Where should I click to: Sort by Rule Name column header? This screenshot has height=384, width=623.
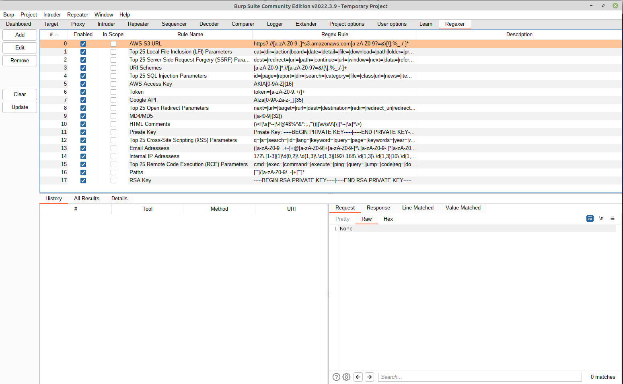point(190,35)
